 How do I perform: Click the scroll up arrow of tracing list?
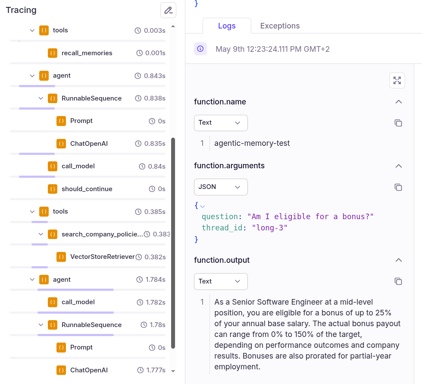tap(173, 26)
